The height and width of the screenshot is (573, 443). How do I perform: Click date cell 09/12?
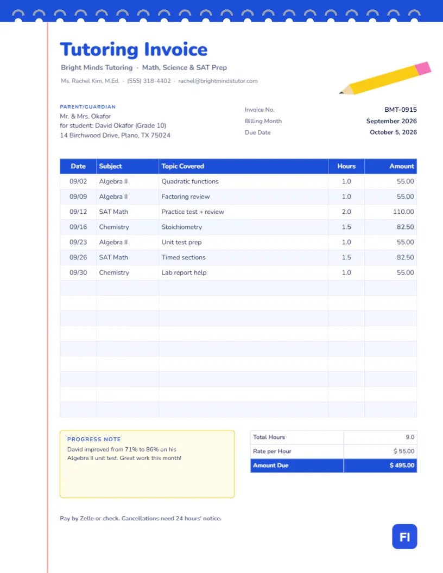(x=78, y=212)
